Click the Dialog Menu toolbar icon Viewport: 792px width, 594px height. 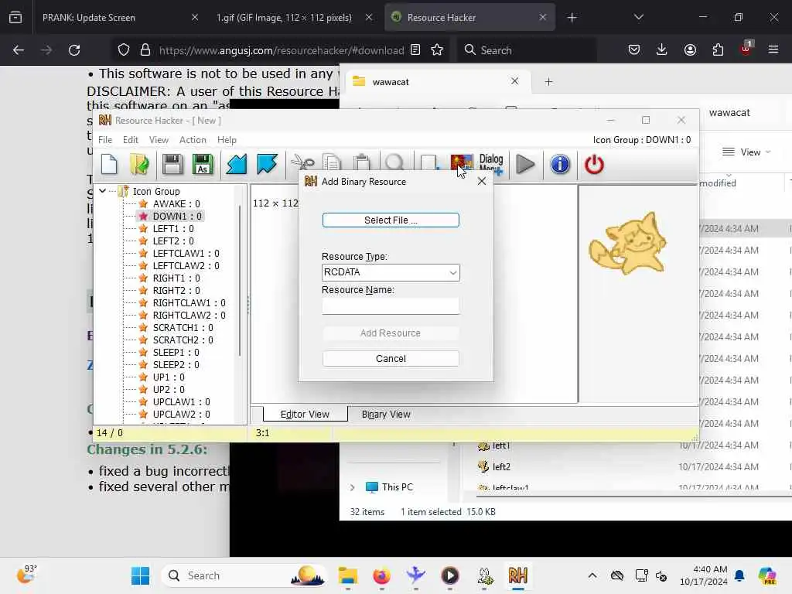coord(491,164)
